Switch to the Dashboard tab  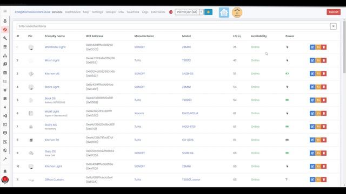[x=72, y=12]
